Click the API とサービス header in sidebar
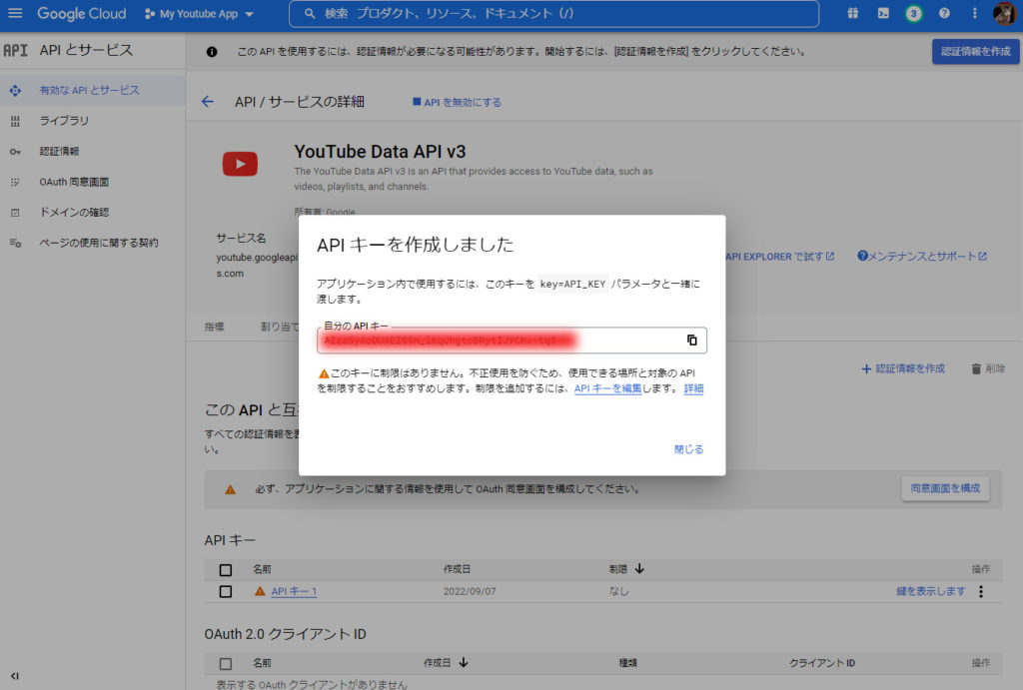The height and width of the screenshot is (690, 1023). coord(86,50)
